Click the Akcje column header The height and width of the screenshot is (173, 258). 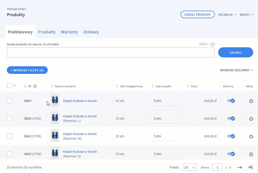pyautogui.click(x=249, y=86)
